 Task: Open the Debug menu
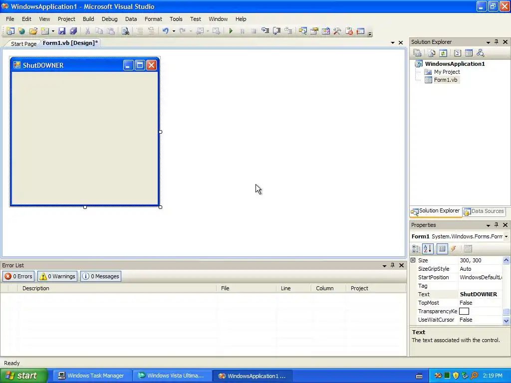(109, 19)
